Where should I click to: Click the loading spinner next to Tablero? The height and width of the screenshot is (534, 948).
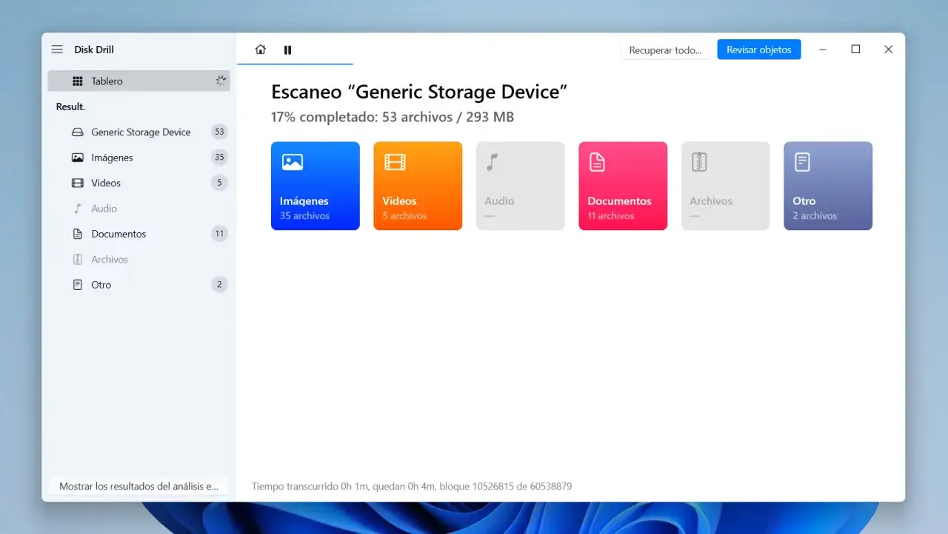click(x=220, y=81)
